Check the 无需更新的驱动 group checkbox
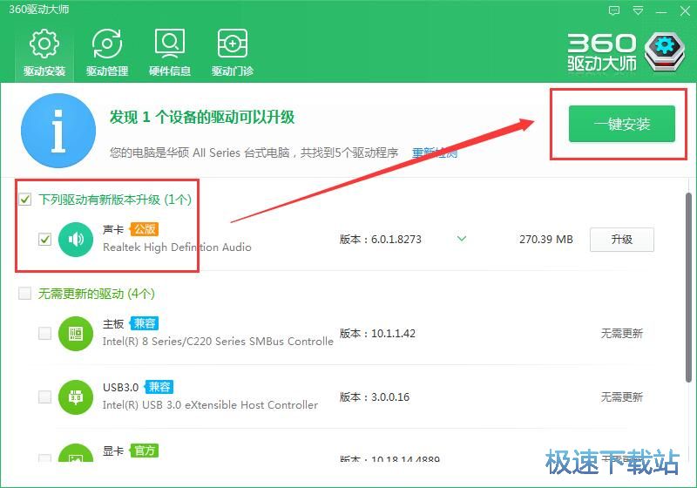The image size is (697, 488). coord(25,294)
